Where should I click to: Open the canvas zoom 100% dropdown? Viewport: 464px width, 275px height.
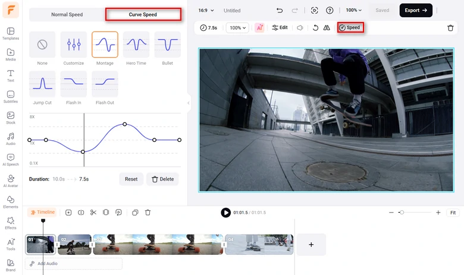353,10
